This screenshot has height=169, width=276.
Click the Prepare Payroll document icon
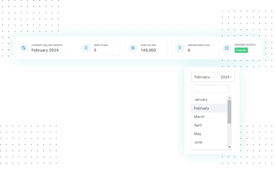227,48
